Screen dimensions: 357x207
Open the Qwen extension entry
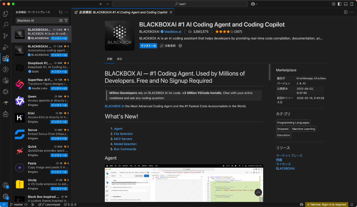[x=41, y=101]
